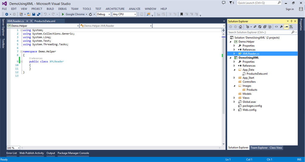This screenshot has width=305, height=162.
Task: Collapse the App_Data folder node
Action: (x=234, y=70)
